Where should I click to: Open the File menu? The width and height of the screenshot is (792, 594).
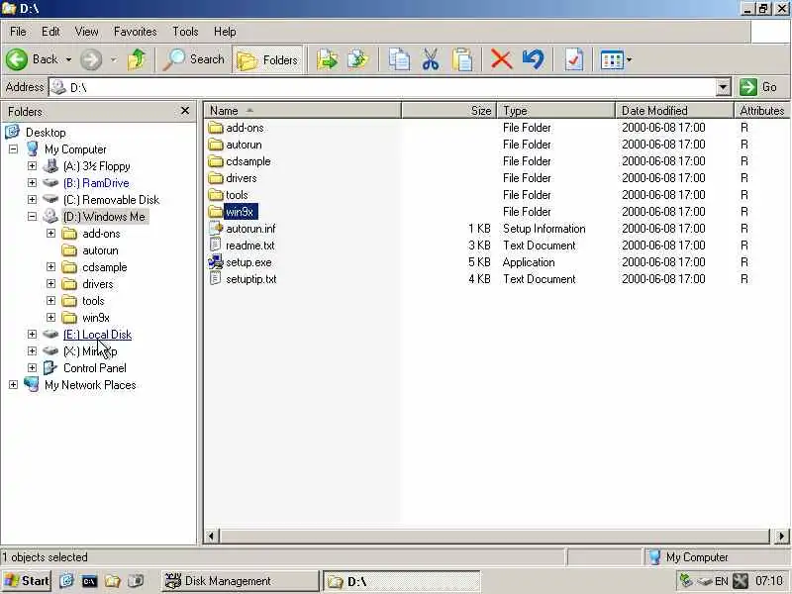pos(18,32)
